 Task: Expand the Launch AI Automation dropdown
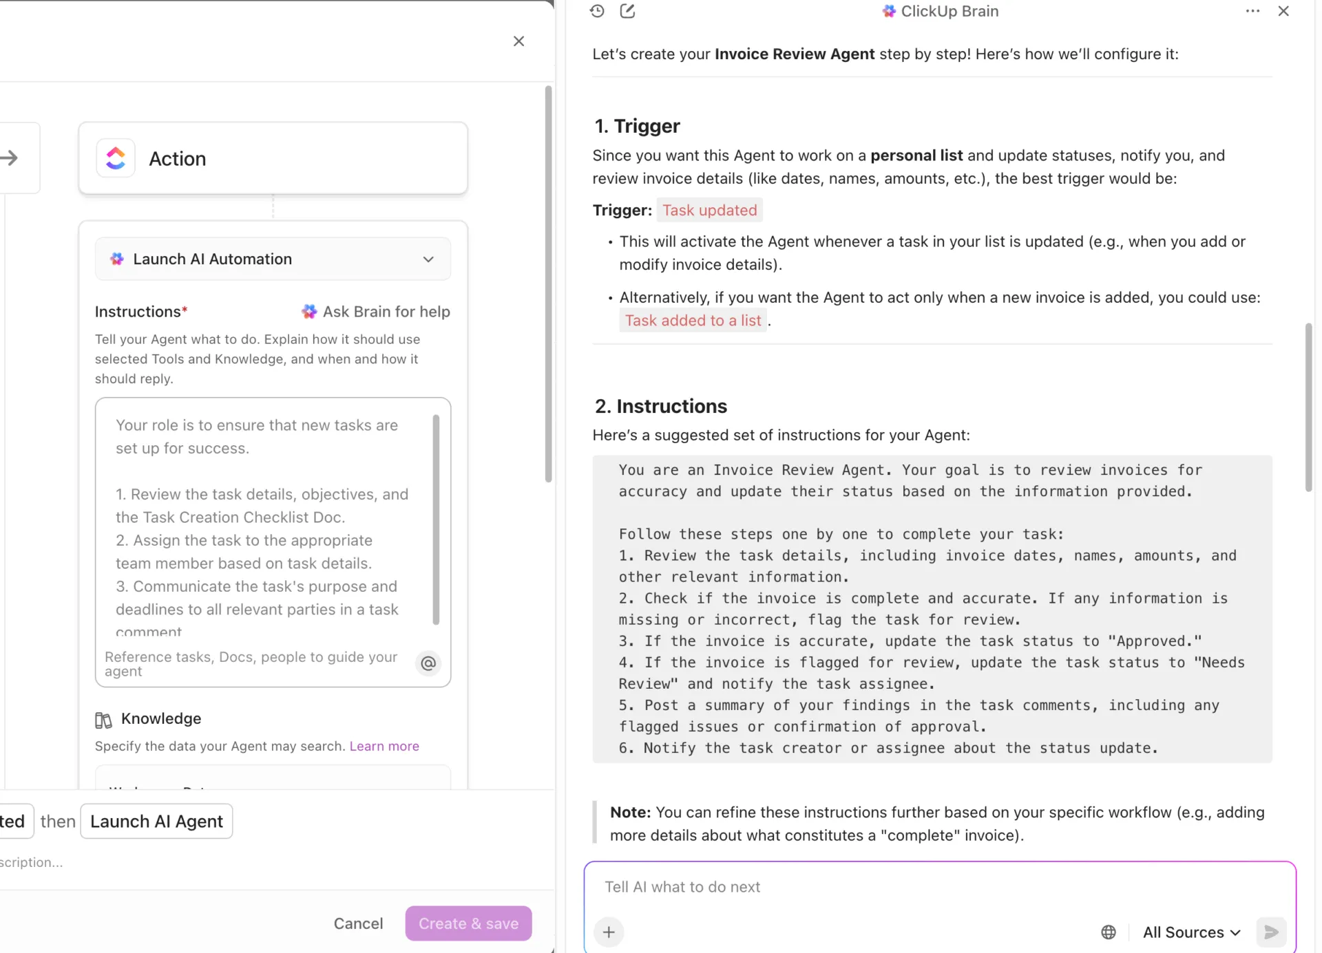[x=273, y=259]
